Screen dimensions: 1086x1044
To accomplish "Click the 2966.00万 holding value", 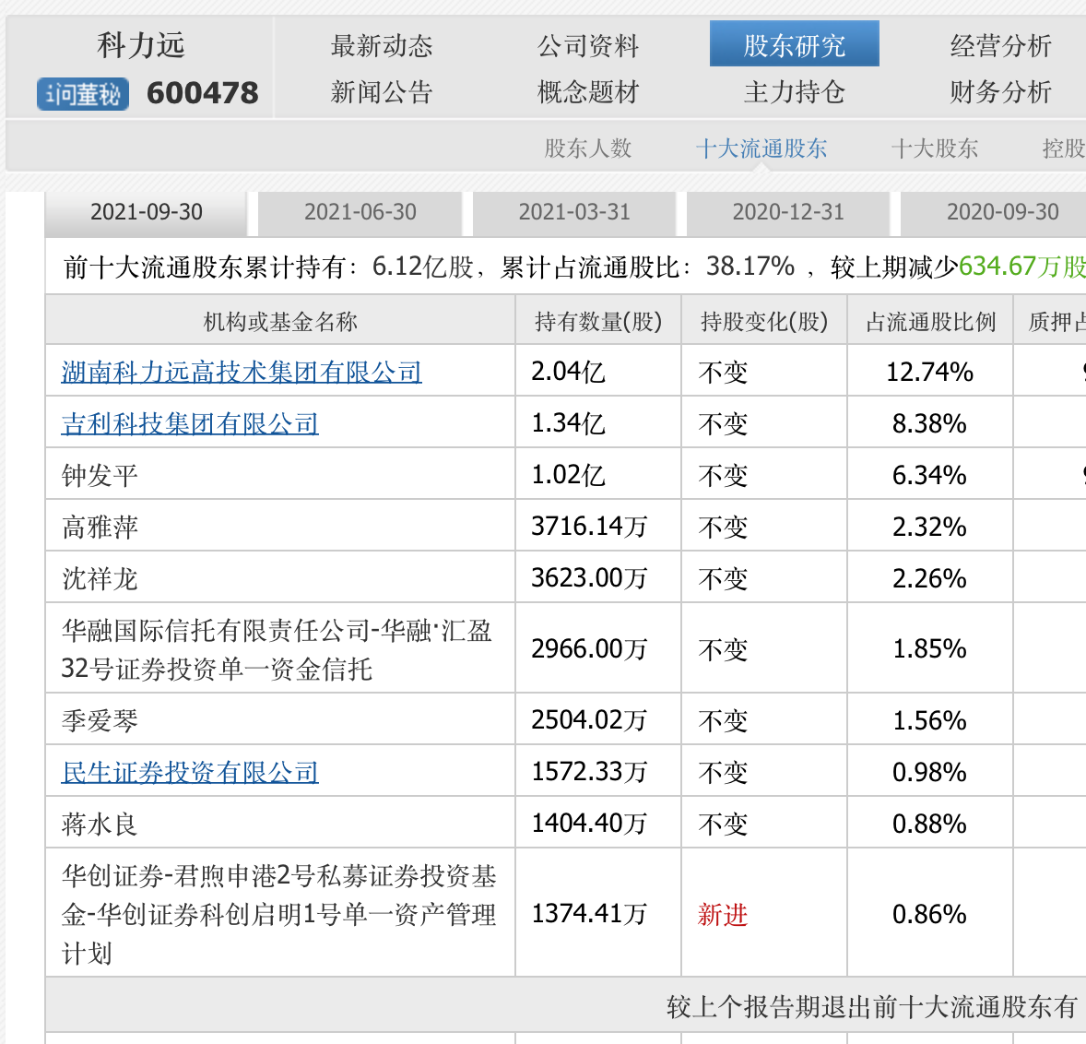I will [589, 650].
